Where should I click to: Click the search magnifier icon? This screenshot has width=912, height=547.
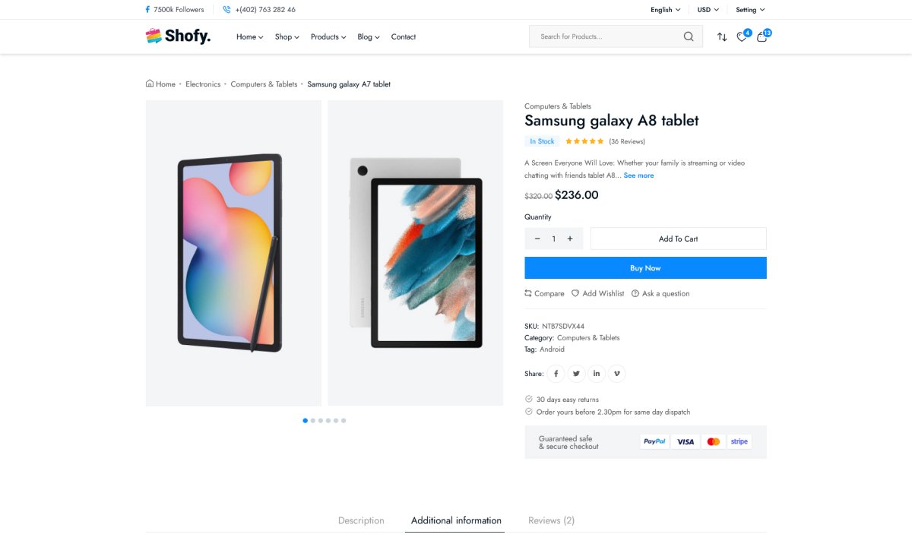(689, 36)
